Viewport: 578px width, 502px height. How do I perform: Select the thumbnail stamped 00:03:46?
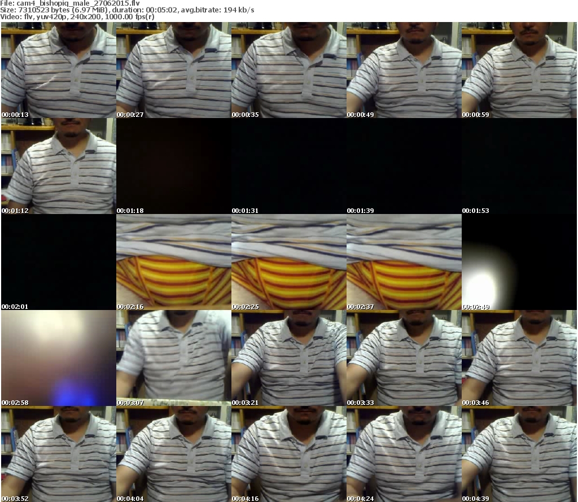519,358
